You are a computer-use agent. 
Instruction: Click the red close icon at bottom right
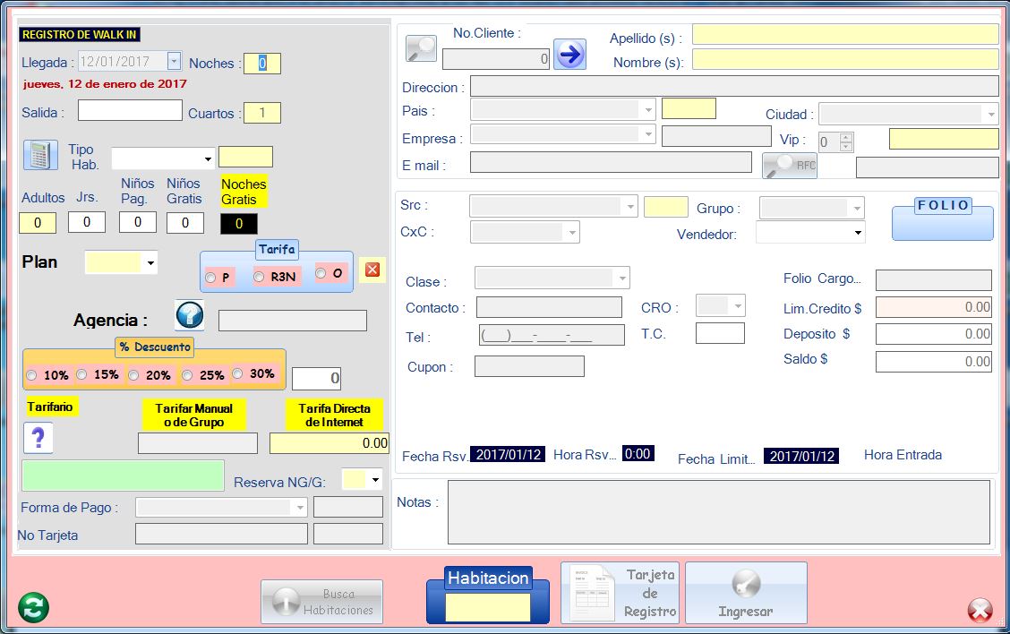coord(980,611)
